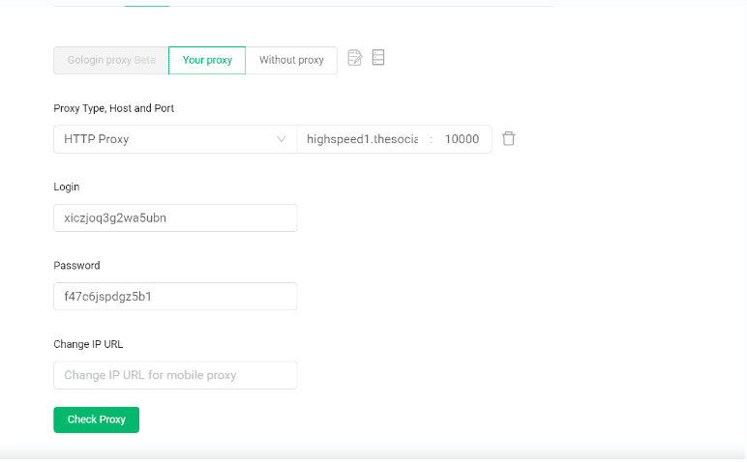Click the green active tab underline at top
Image resolution: width=747 pixels, height=462 pixels.
147,6
